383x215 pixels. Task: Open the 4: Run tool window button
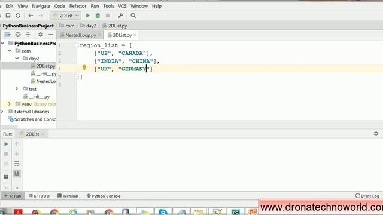13,196
